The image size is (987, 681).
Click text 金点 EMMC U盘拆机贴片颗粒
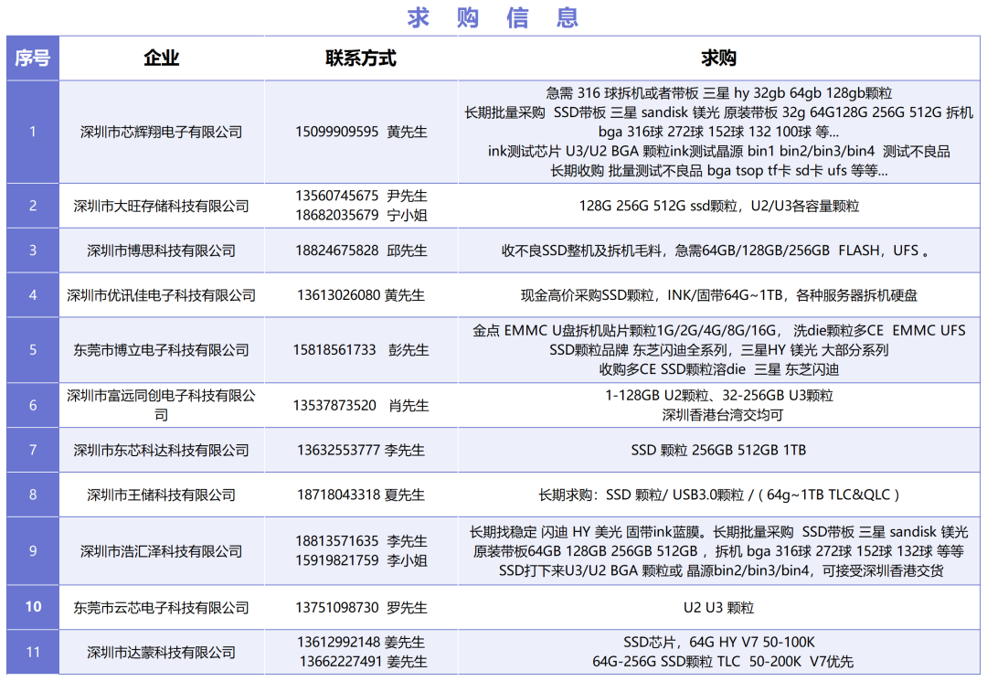(564, 331)
